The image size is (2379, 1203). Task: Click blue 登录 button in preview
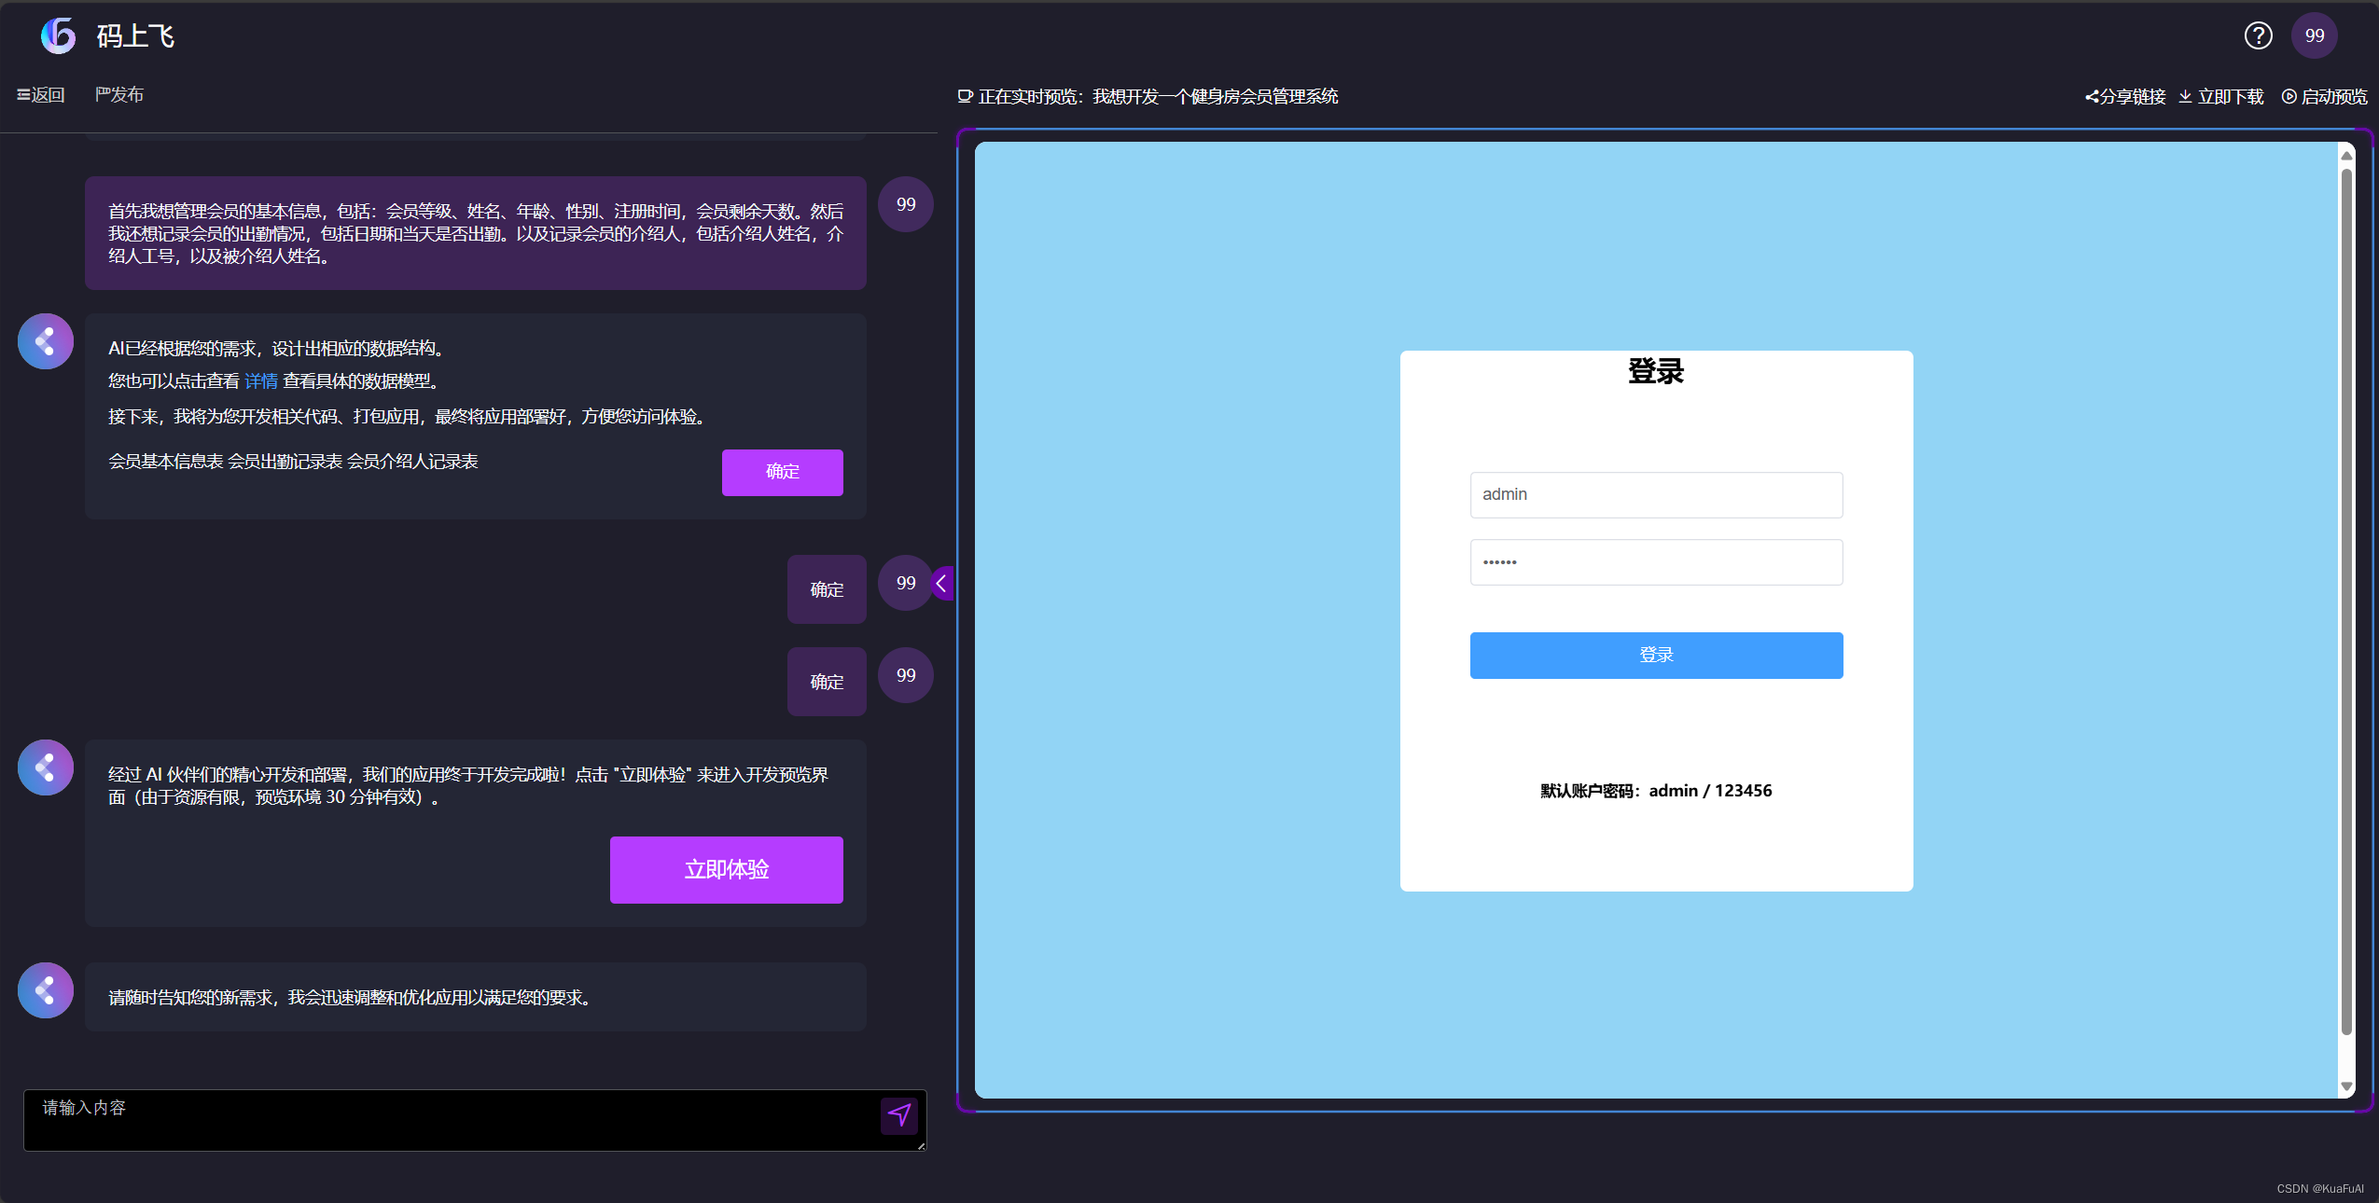1656,655
